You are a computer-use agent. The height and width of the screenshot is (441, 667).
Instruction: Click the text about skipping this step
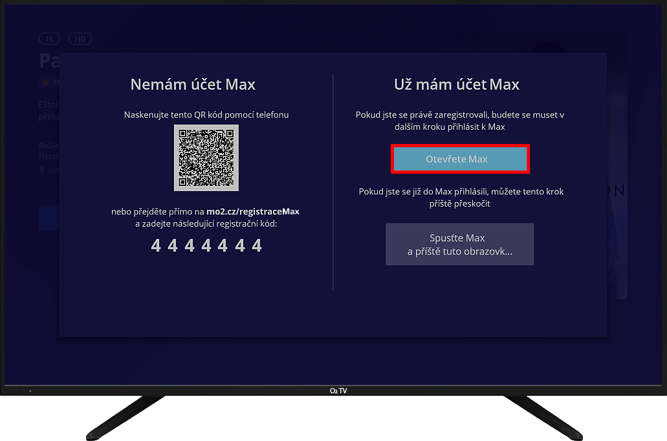[459, 198]
